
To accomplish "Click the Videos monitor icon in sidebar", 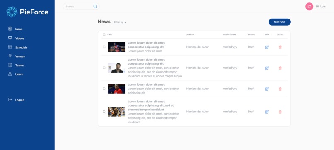I will coord(10,38).
